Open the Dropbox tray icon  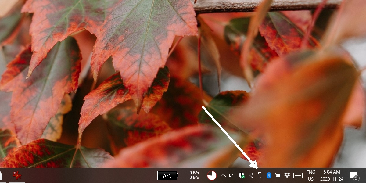click(x=287, y=175)
